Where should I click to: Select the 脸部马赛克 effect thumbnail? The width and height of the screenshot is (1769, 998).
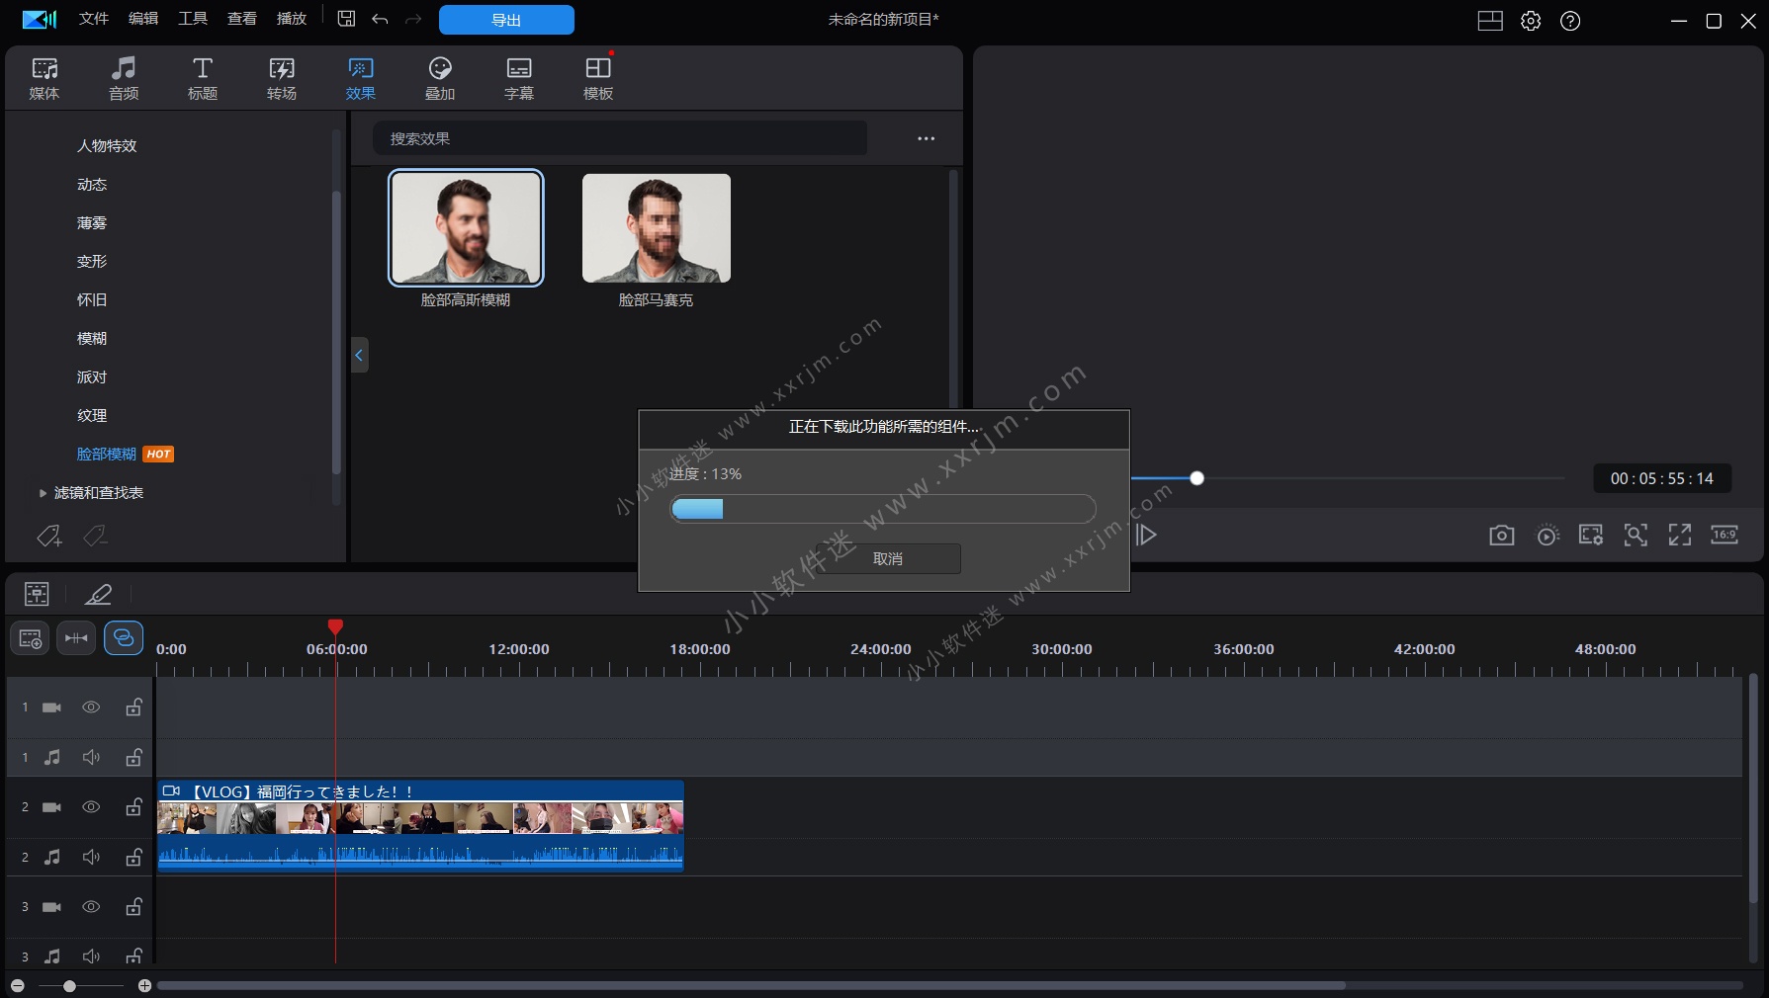[656, 227]
